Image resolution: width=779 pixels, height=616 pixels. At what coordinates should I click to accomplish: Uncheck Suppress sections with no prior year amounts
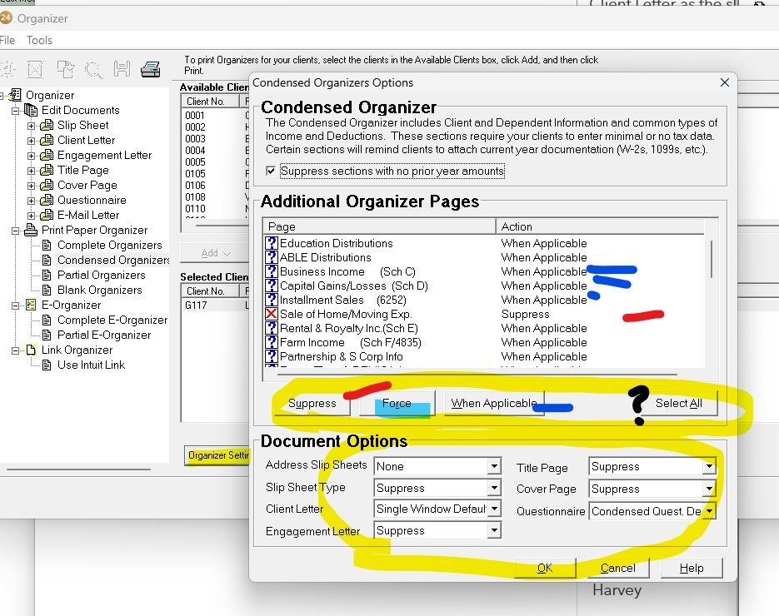point(269,171)
